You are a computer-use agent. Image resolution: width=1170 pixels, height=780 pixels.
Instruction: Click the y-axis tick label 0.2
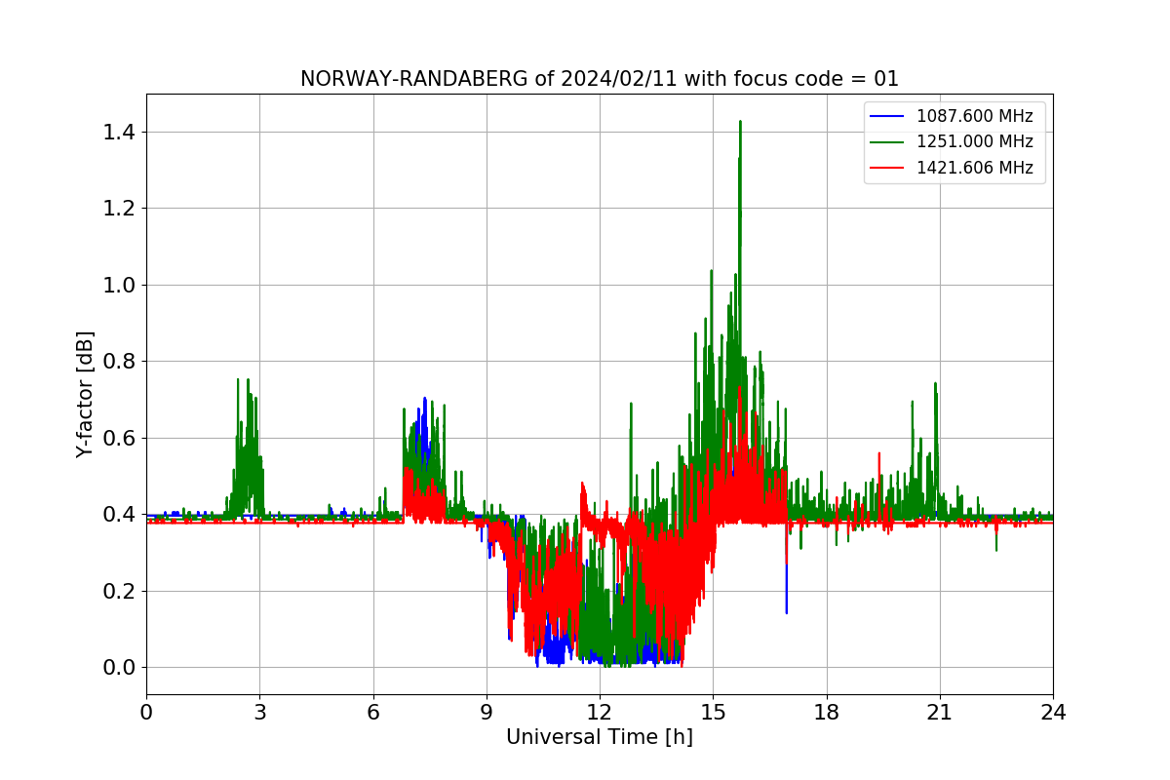pyautogui.click(x=120, y=591)
